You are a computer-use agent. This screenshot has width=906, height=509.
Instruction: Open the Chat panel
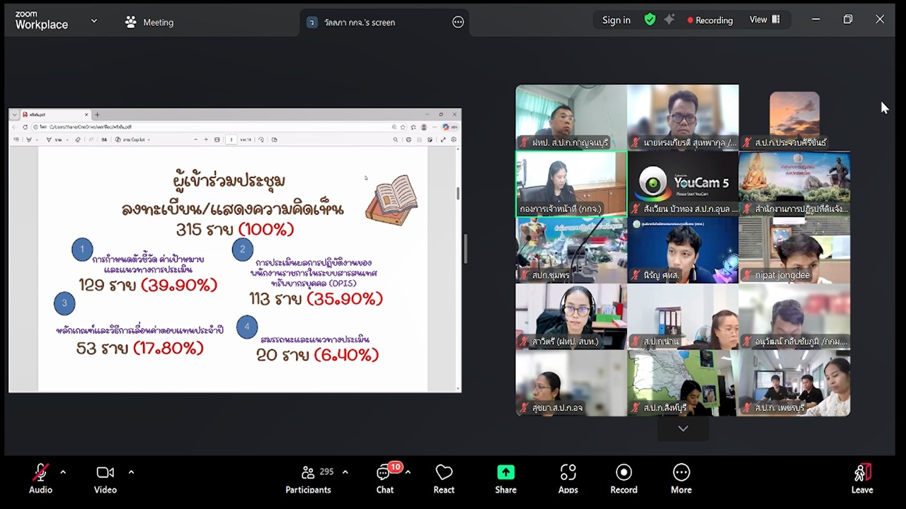coord(384,479)
